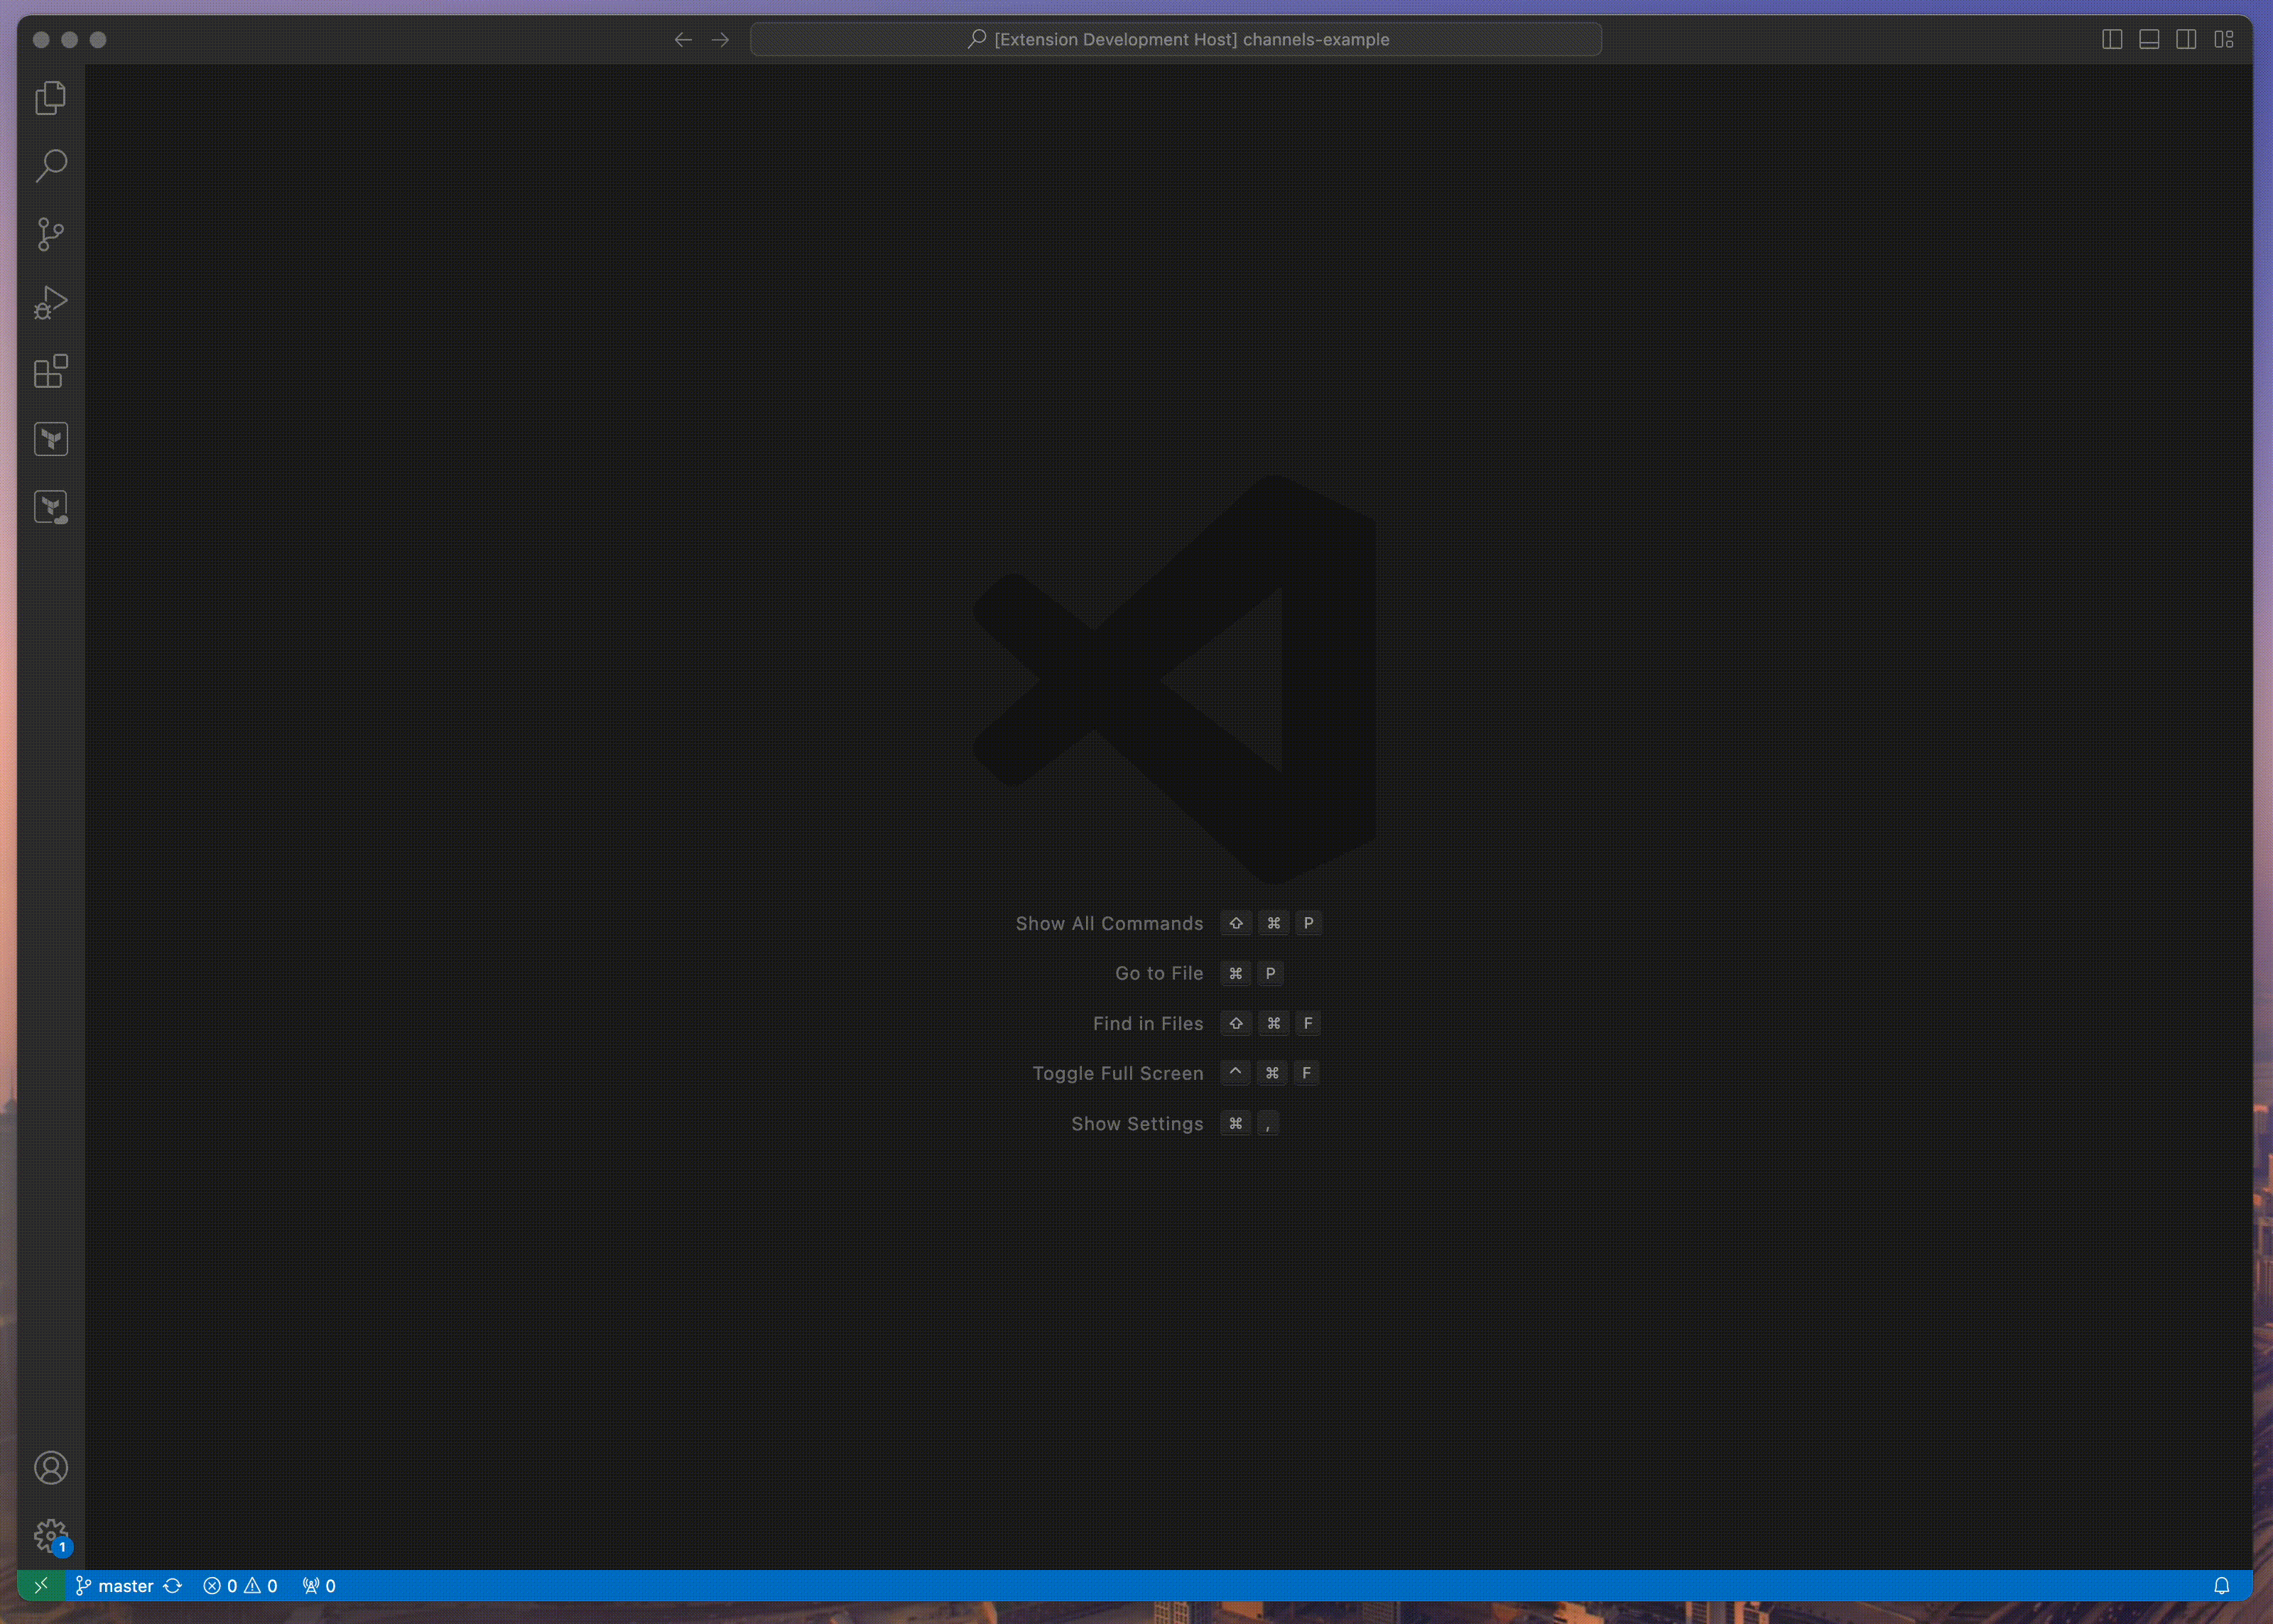
Task: Open the Explorer view in activity bar
Action: pyautogui.click(x=51, y=98)
